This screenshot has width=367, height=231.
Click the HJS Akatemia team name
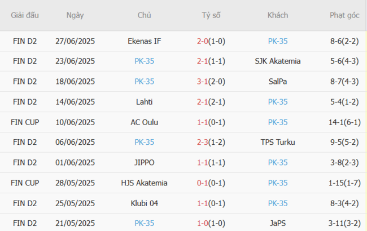[144, 183]
